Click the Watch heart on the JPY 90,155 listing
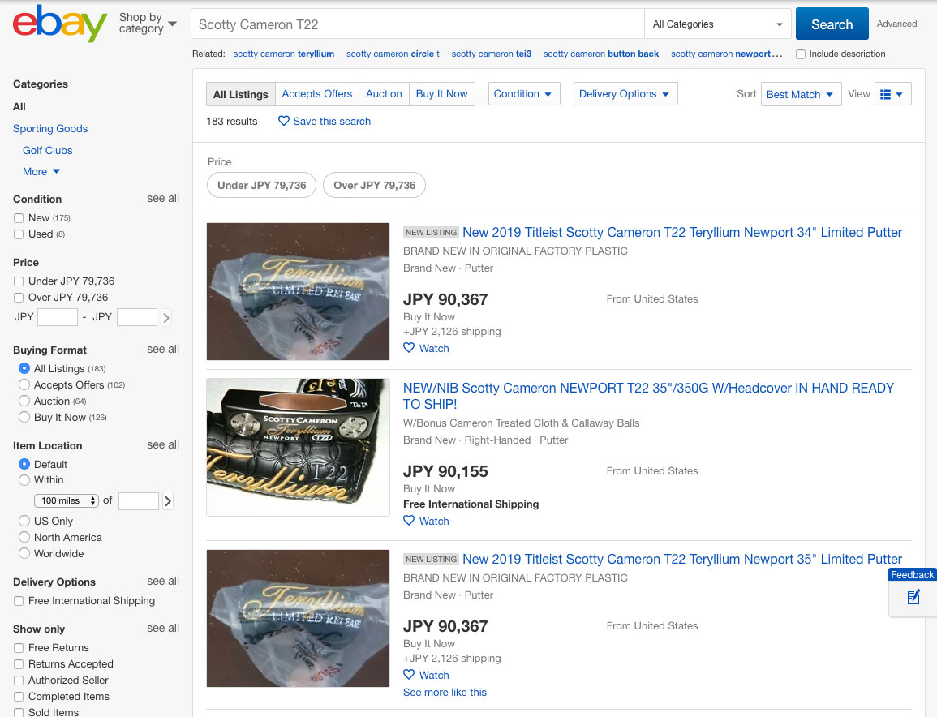The image size is (937, 717). point(409,521)
